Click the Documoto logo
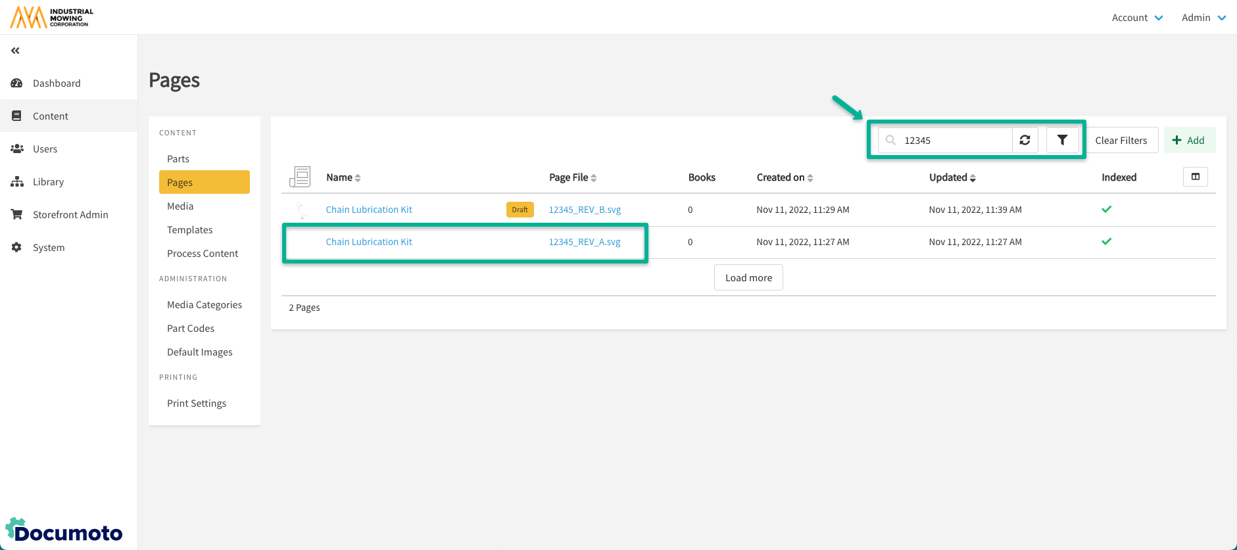This screenshot has height=550, width=1237. pos(64,531)
